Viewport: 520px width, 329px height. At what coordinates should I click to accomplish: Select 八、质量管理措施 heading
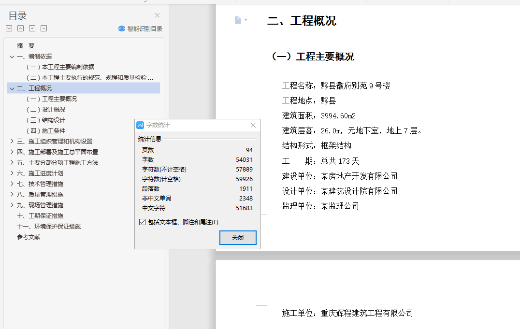point(40,194)
